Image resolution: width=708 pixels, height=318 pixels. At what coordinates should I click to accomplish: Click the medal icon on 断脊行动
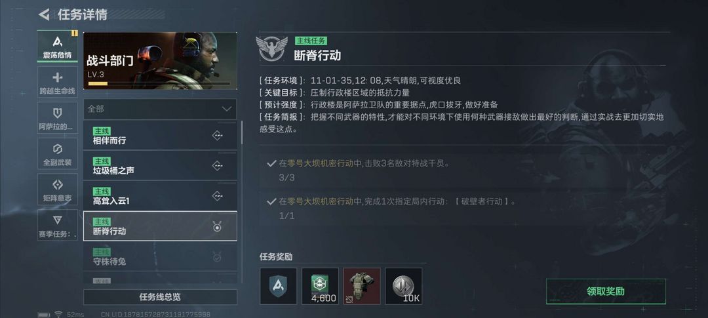tap(217, 226)
